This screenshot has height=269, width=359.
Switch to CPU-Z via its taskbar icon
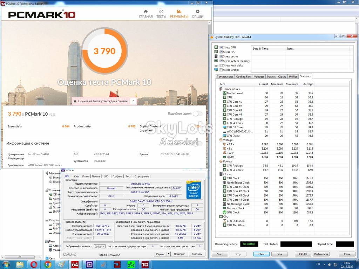click(x=89, y=265)
